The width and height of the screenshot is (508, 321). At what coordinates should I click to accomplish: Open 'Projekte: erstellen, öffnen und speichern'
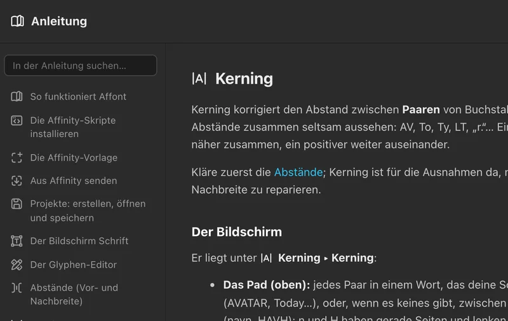[x=88, y=211]
